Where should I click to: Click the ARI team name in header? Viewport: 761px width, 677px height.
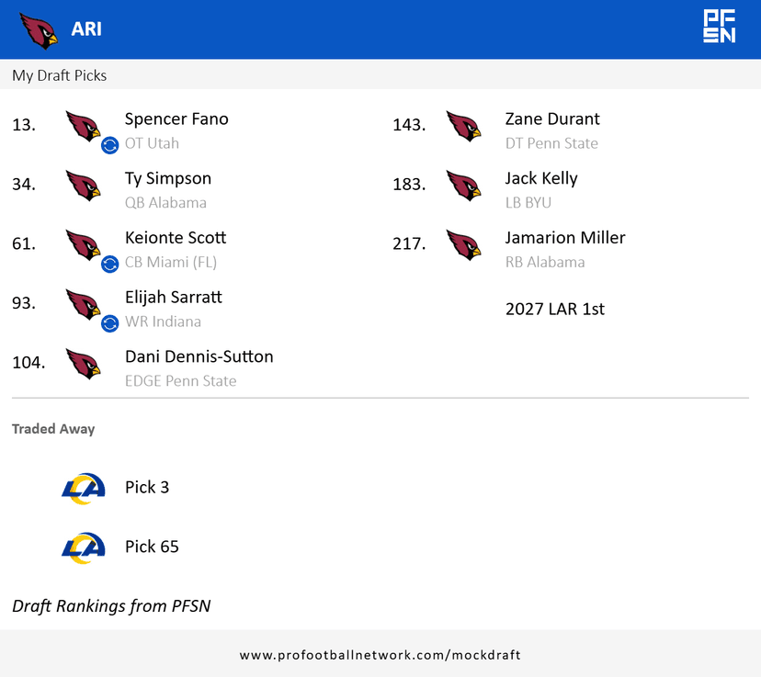click(x=86, y=29)
